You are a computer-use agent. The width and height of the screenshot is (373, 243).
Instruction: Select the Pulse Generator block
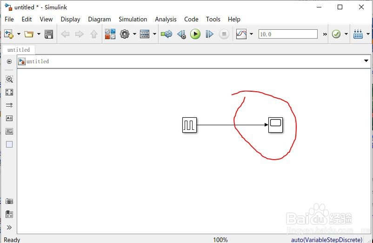pos(190,125)
